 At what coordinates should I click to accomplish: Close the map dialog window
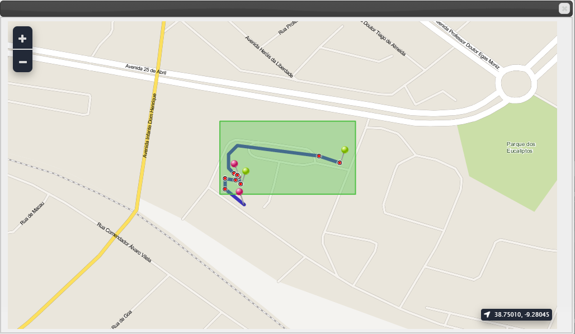[564, 8]
